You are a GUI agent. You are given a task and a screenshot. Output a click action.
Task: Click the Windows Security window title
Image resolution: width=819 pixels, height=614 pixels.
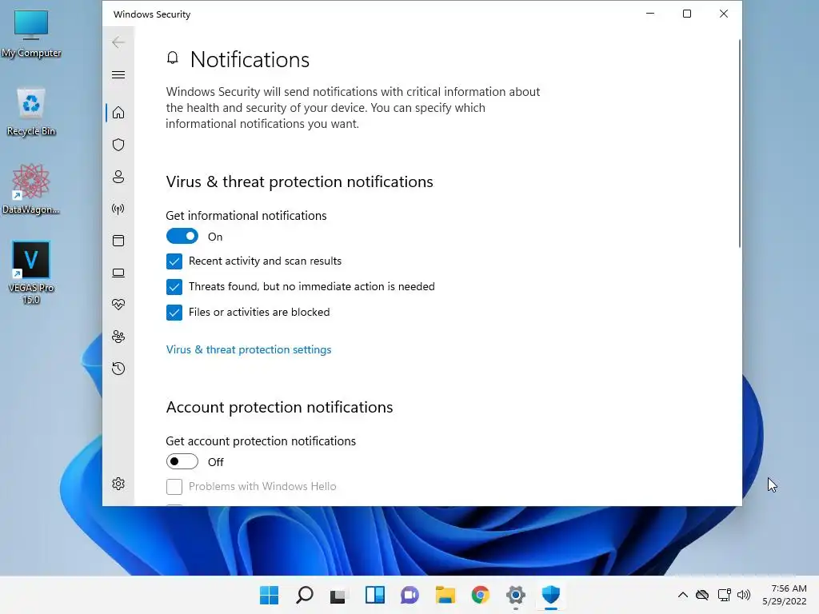(152, 14)
